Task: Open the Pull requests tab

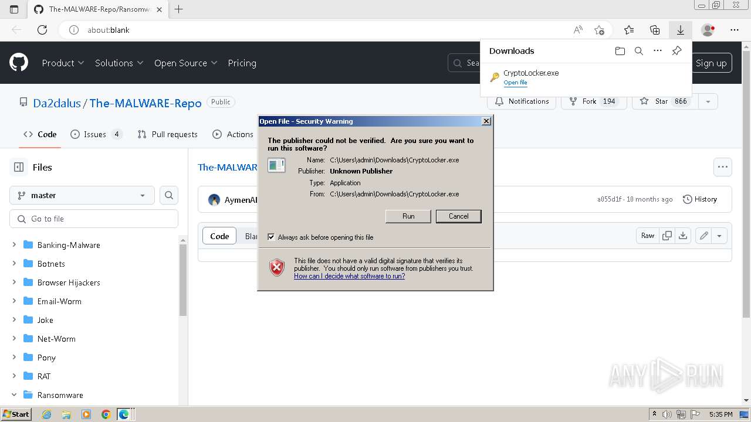Action: (167, 134)
